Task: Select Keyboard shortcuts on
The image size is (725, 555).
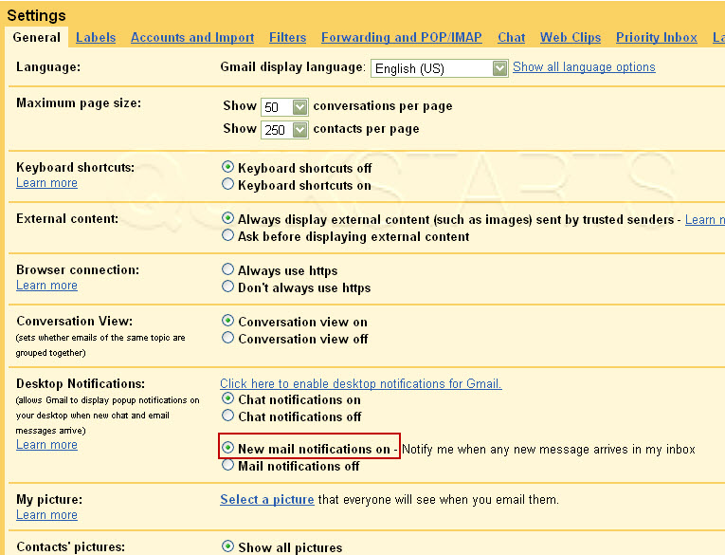Action: pos(227,184)
